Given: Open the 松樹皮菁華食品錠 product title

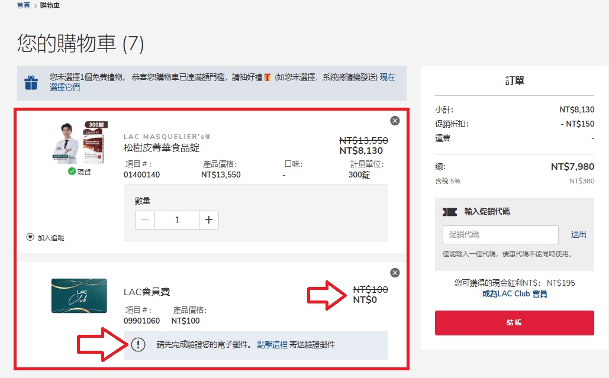Looking at the screenshot, I should coord(162,148).
